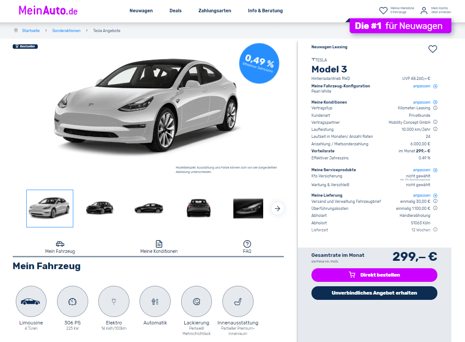This screenshot has height=342, width=465.
Task: Show next gallery thumbnails with arrow
Action: (277, 209)
